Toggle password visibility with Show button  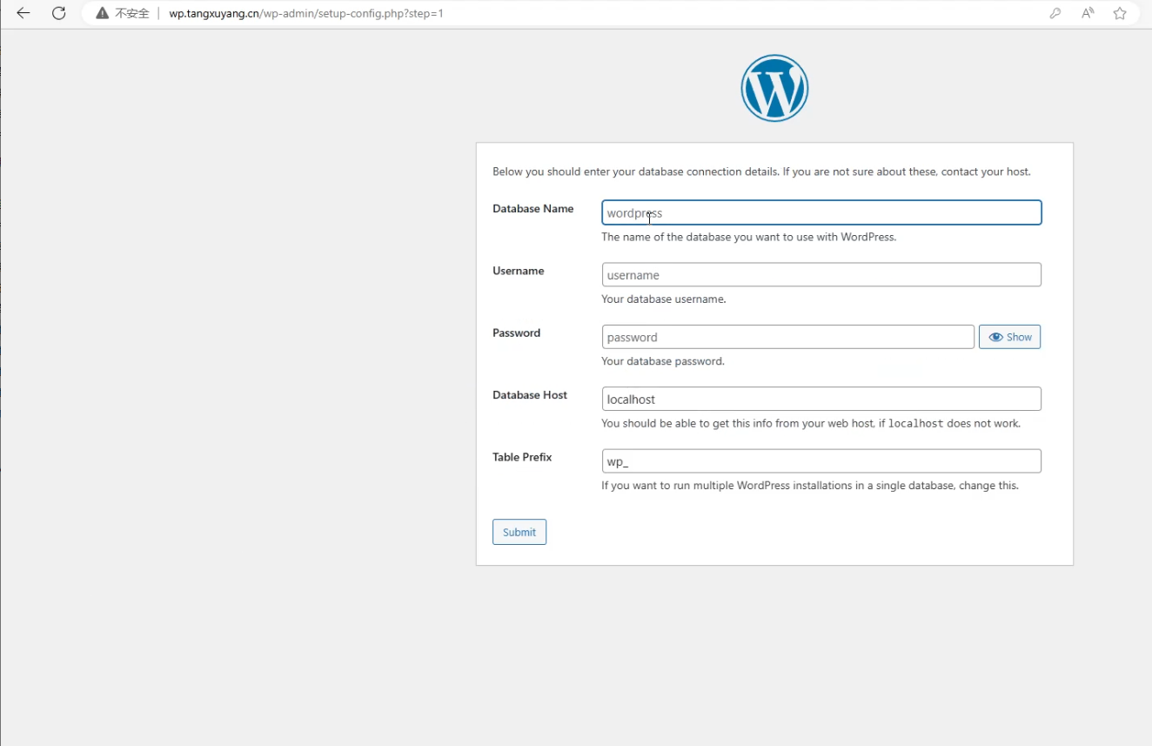1009,337
